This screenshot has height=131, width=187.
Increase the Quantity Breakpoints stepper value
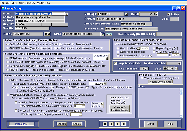[x=83, y=105]
